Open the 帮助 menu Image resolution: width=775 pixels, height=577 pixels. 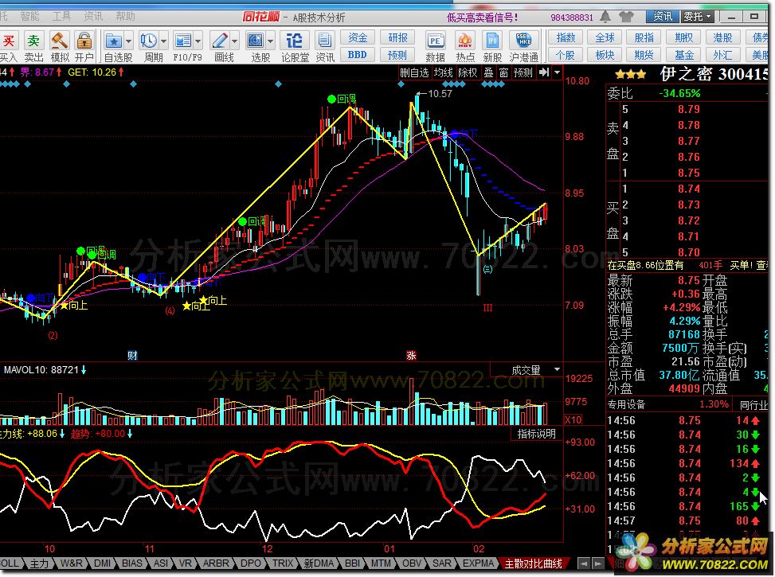[x=125, y=17]
